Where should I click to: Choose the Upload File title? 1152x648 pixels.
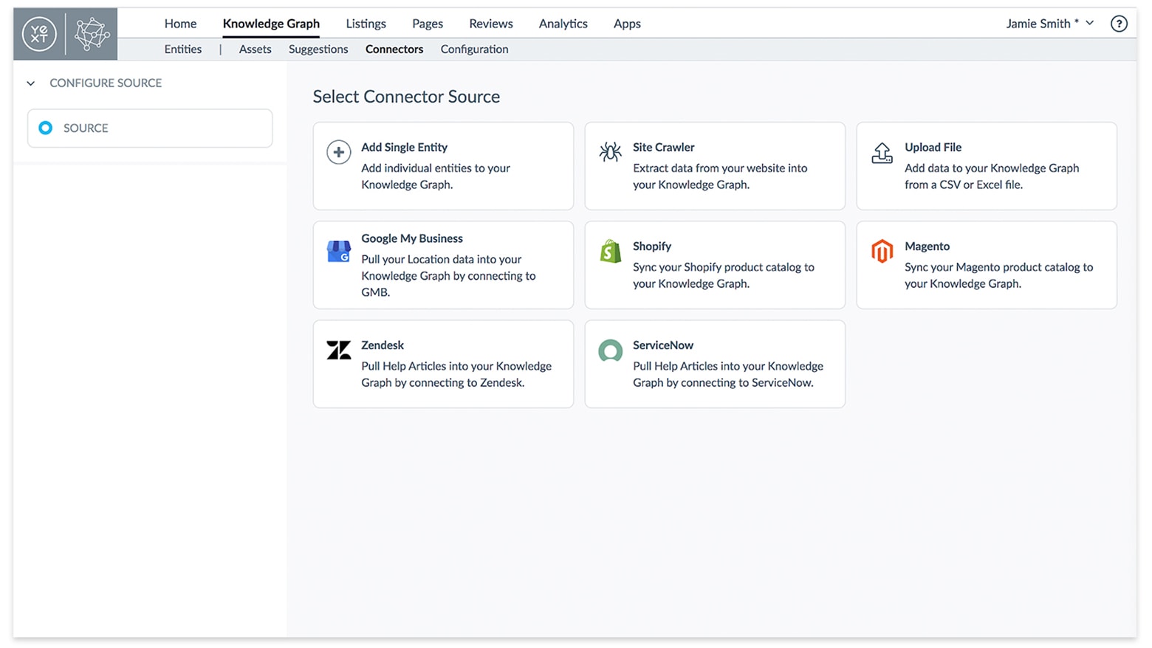pyautogui.click(x=933, y=148)
